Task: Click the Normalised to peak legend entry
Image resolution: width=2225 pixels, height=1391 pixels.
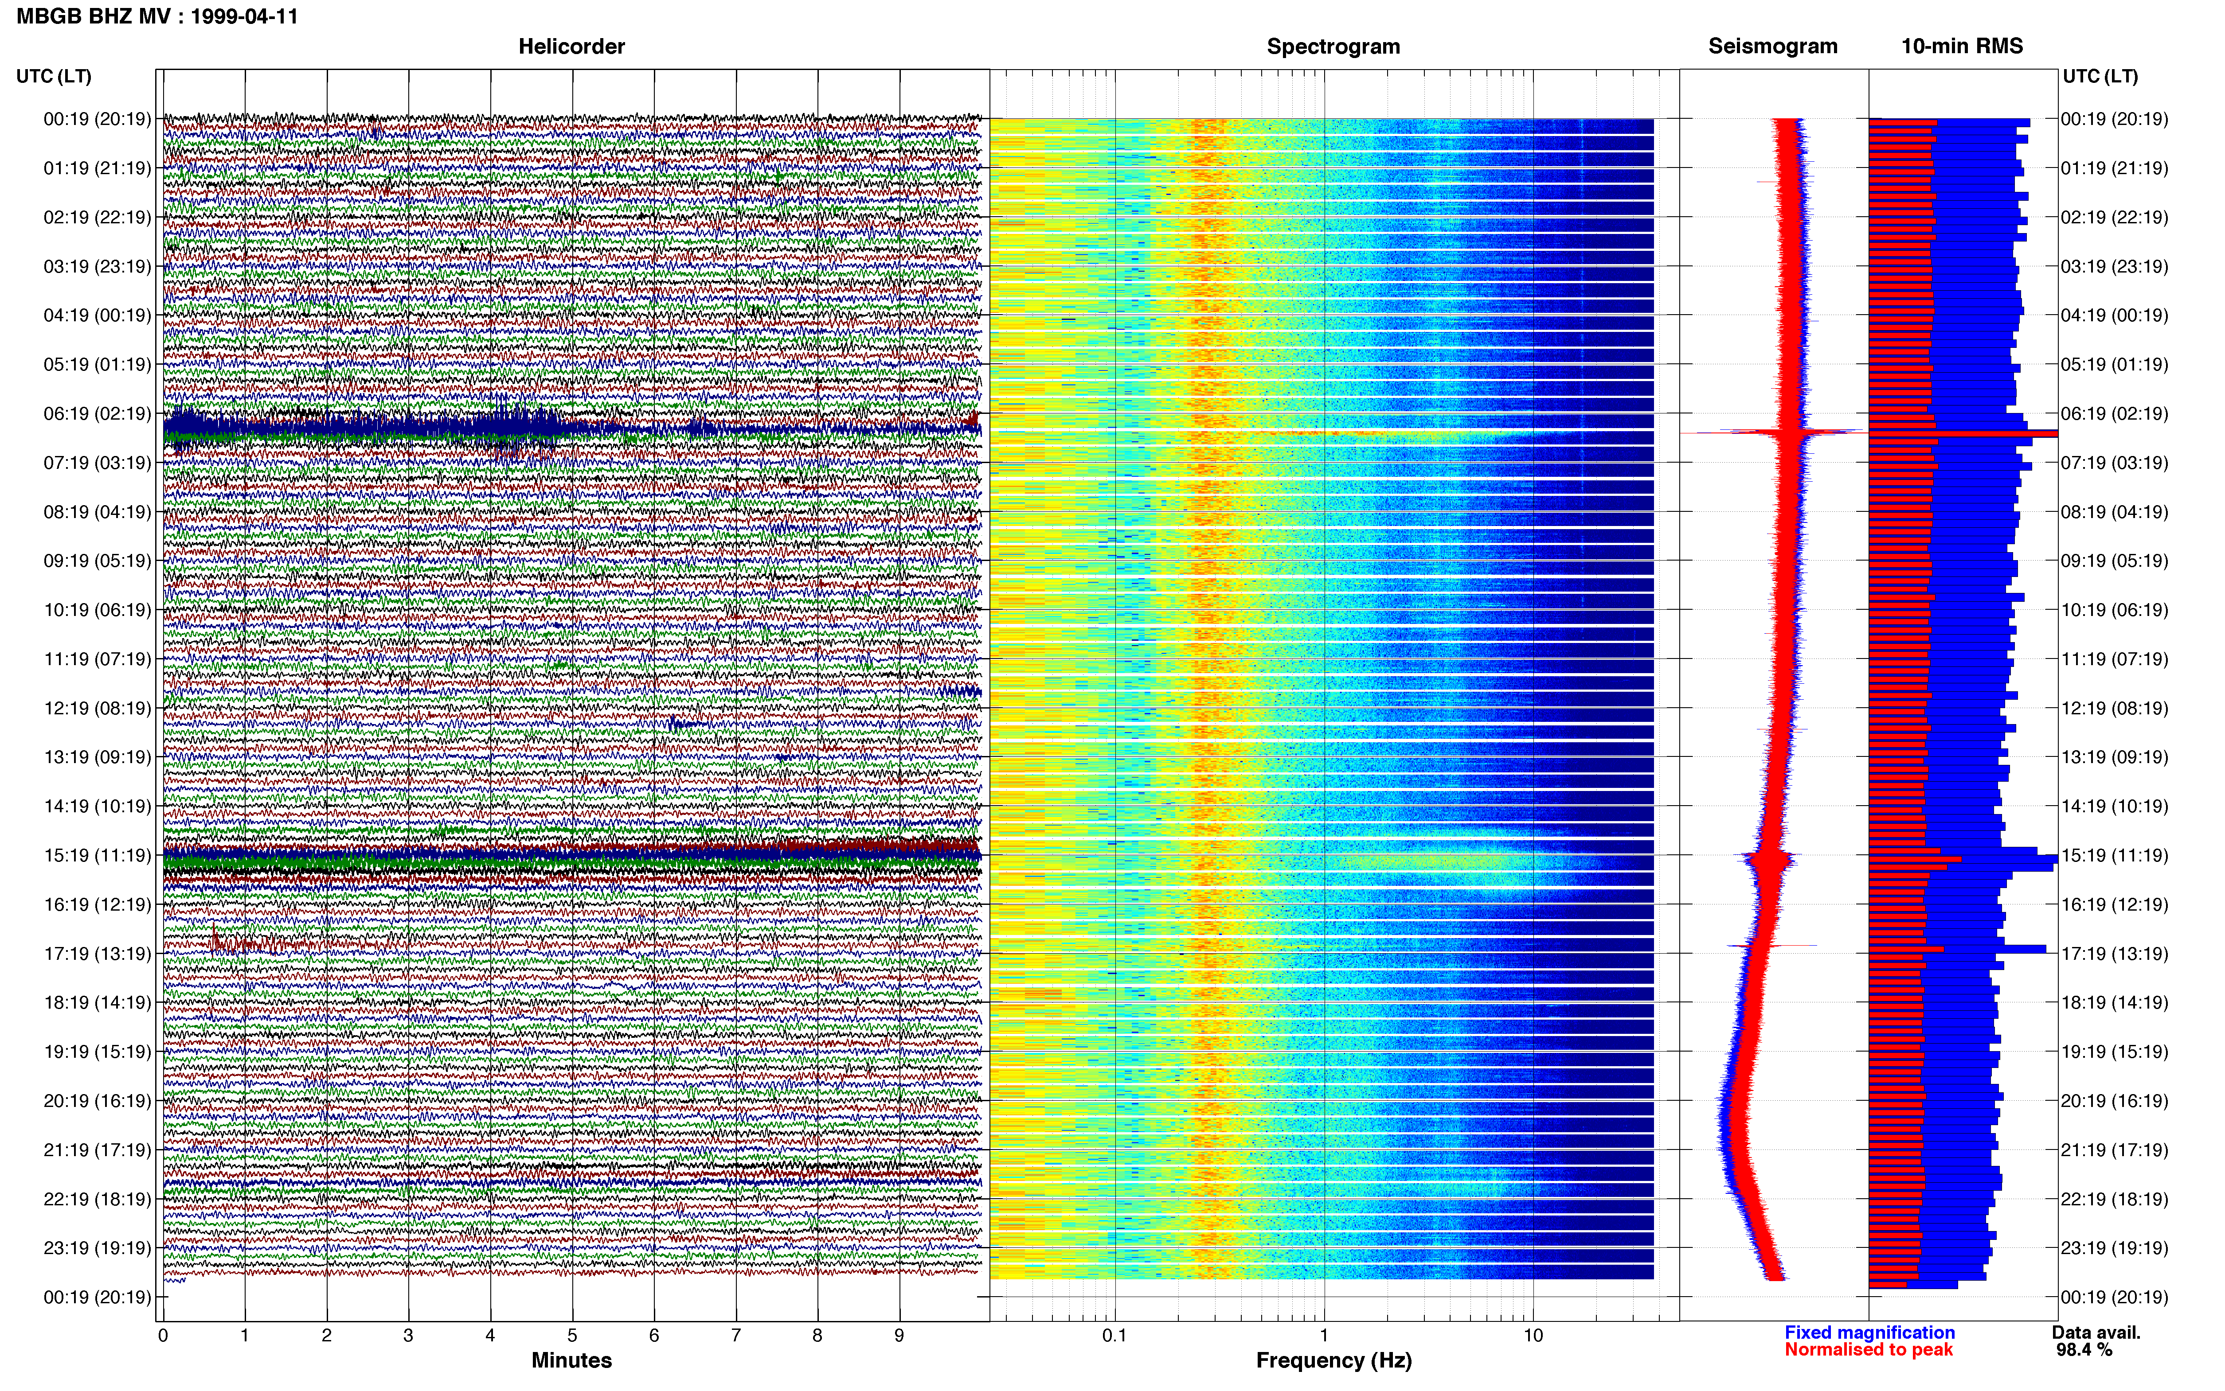Action: 1868,1350
